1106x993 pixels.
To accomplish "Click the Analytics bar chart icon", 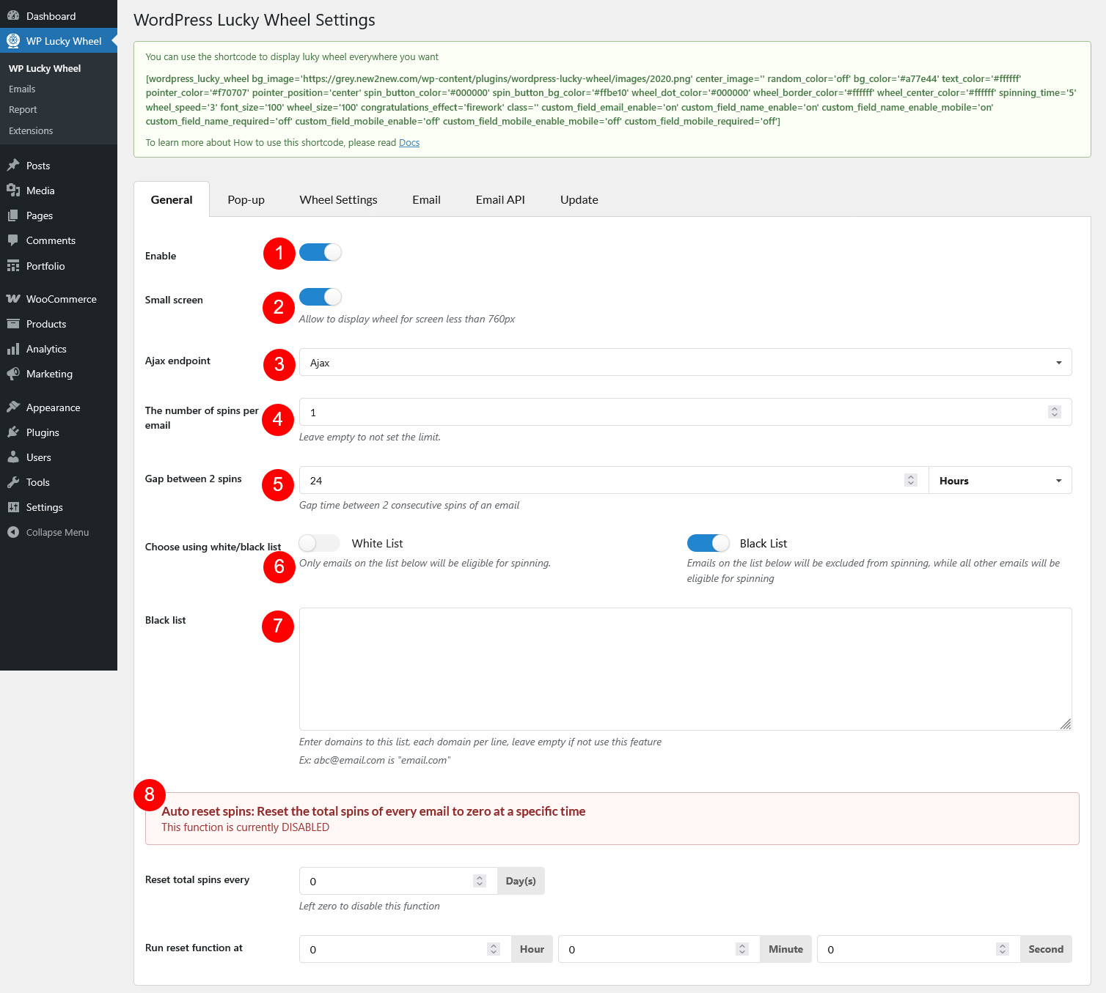I will [x=13, y=349].
